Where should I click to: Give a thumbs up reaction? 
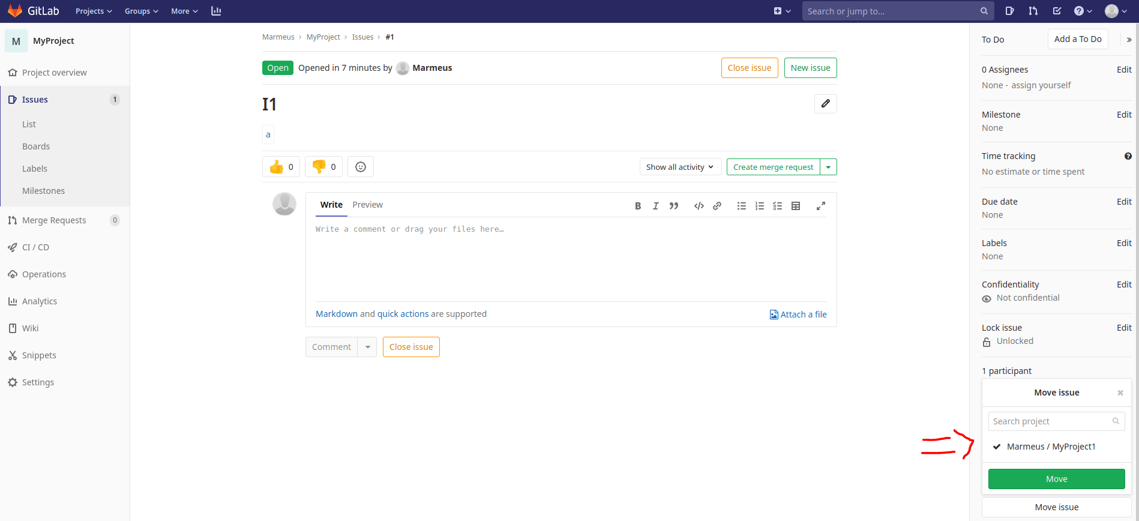(x=281, y=167)
